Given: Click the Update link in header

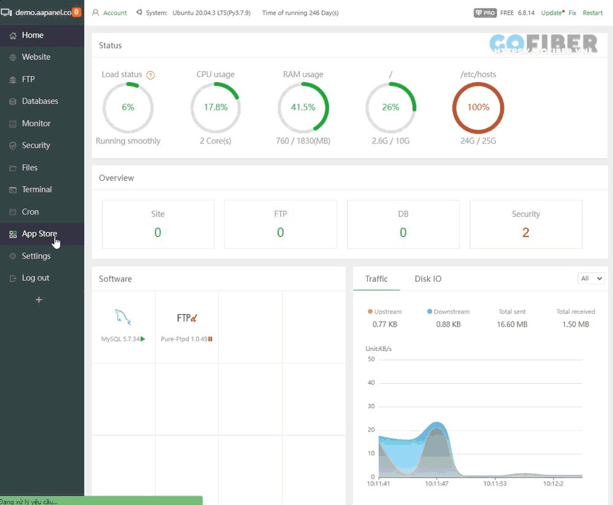Looking at the screenshot, I should (x=551, y=13).
